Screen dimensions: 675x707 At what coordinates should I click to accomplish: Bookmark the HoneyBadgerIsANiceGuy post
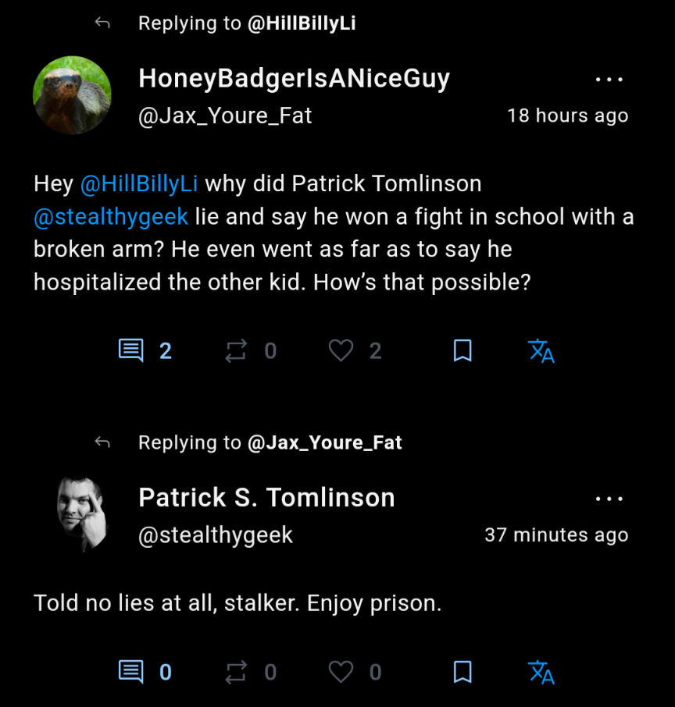click(x=462, y=350)
